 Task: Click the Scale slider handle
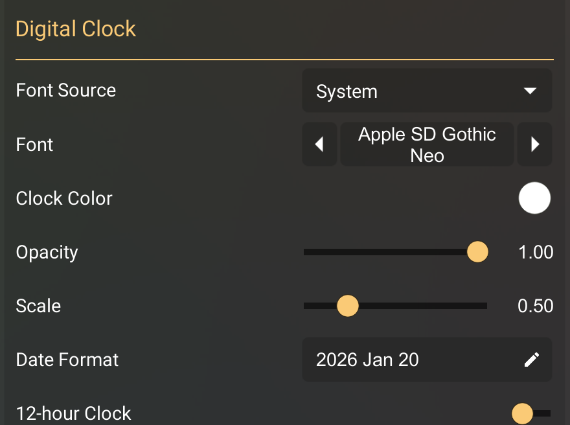[348, 306]
